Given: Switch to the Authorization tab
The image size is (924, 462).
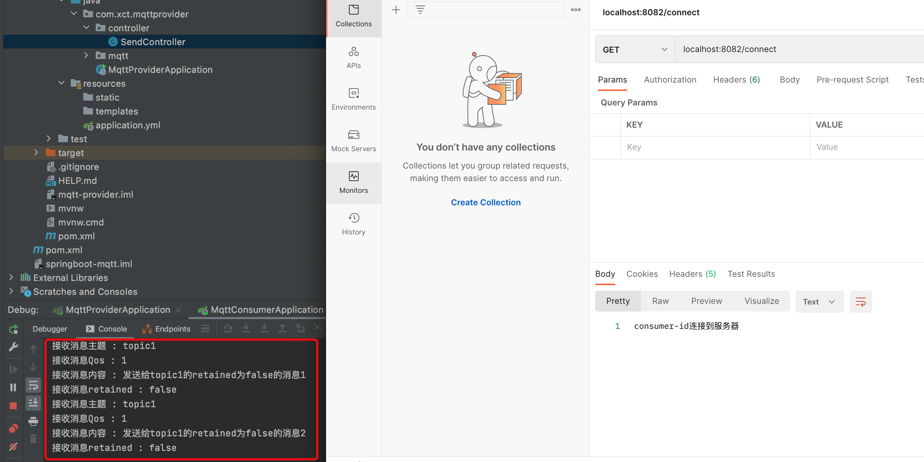Looking at the screenshot, I should click(x=670, y=80).
